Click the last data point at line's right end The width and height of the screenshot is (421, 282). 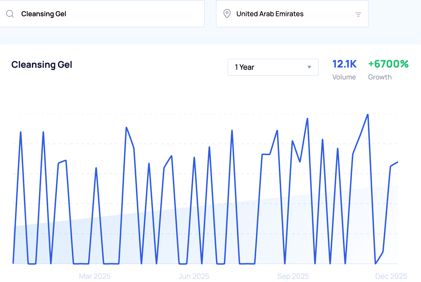point(397,162)
